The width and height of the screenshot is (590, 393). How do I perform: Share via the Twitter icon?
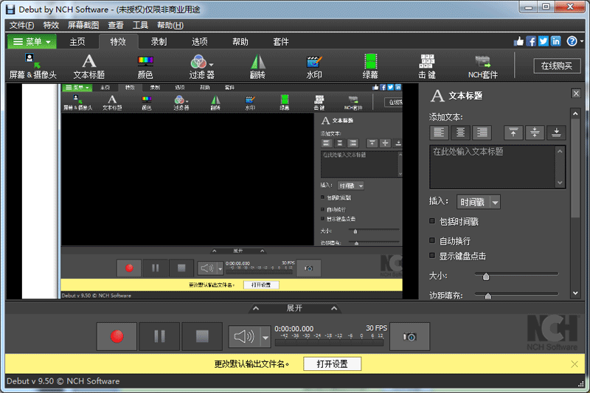[544, 41]
